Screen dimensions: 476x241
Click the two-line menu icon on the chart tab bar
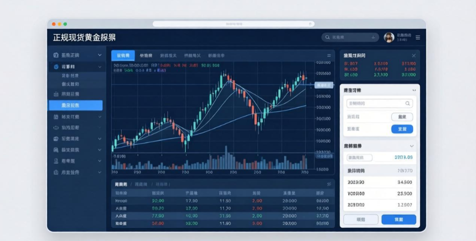tap(329, 56)
